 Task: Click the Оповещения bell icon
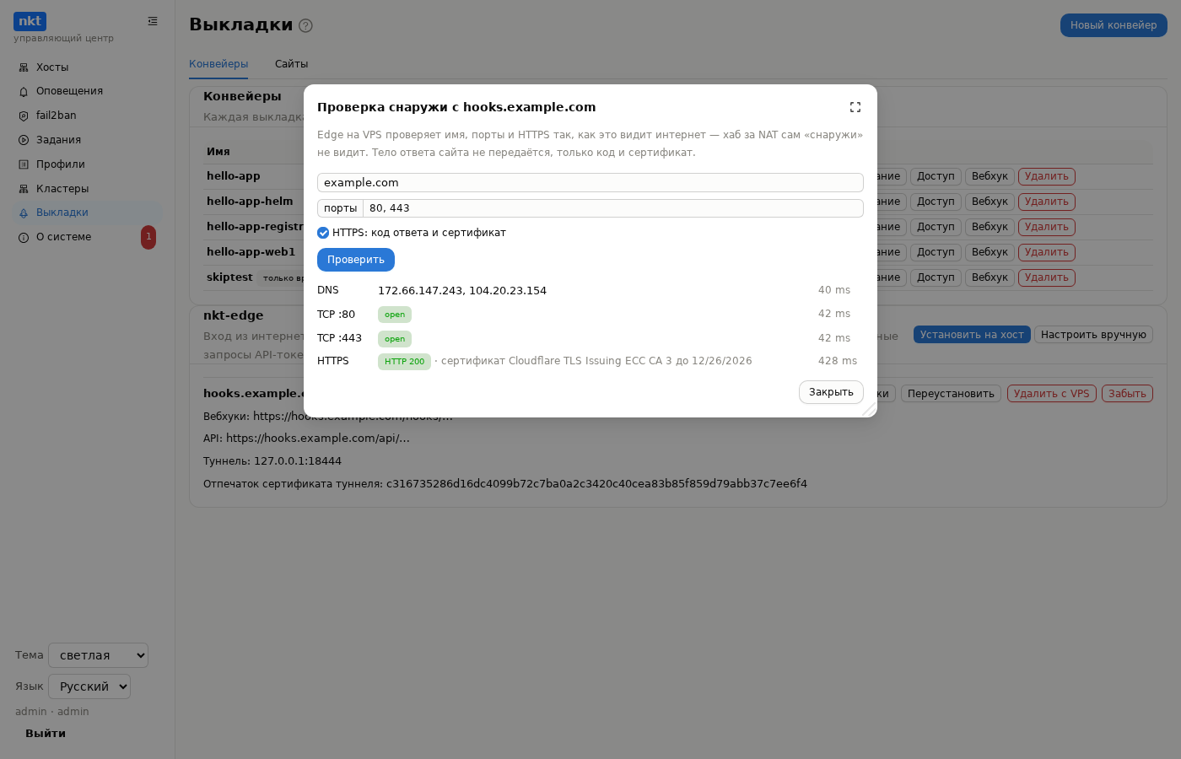[x=24, y=91]
